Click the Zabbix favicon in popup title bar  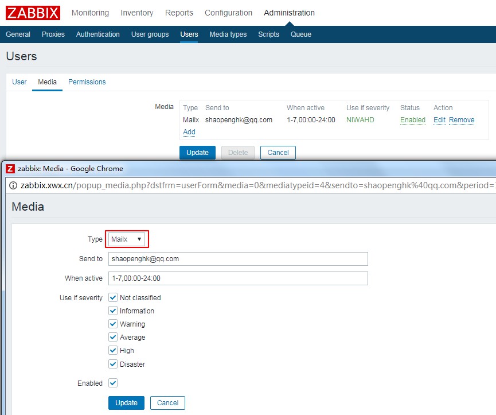point(10,169)
